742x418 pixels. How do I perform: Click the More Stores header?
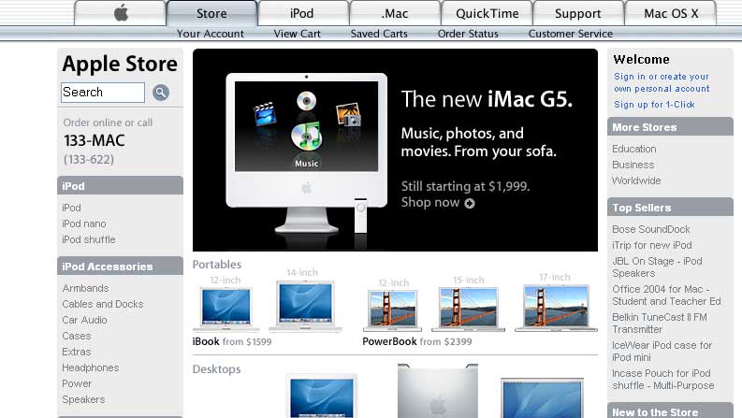(x=670, y=127)
